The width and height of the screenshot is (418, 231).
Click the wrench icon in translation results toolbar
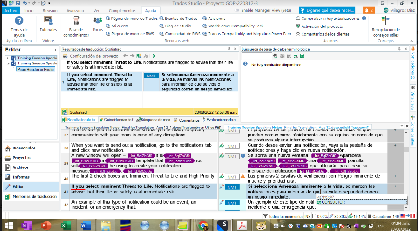146,56
